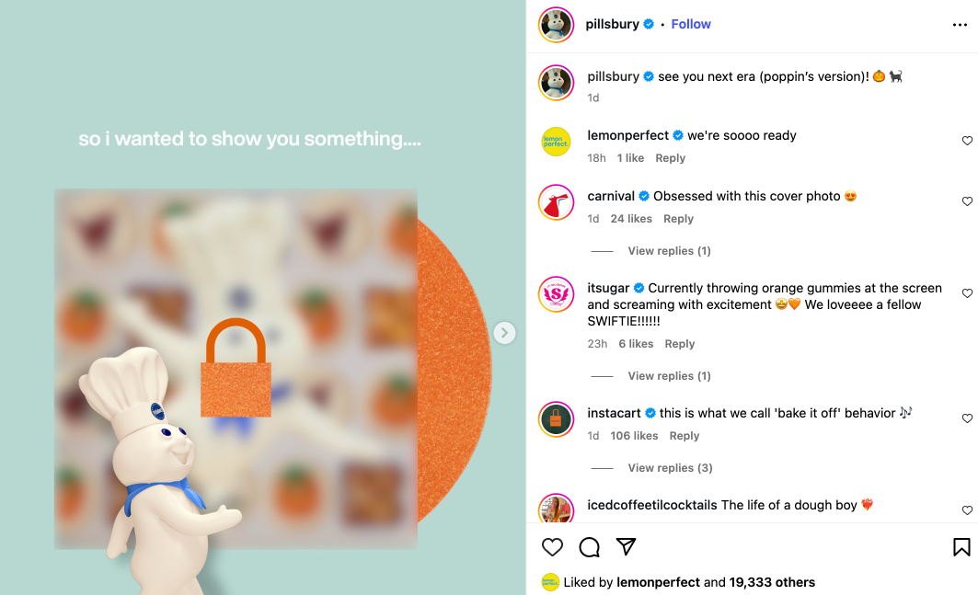The width and height of the screenshot is (978, 595).
Task: Share the post via paper plane icon
Action: 626,546
